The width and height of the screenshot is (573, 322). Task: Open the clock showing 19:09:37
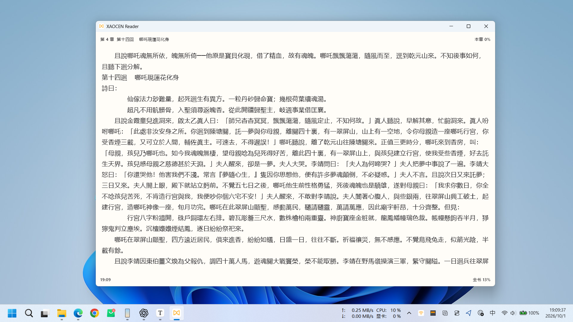555,313
